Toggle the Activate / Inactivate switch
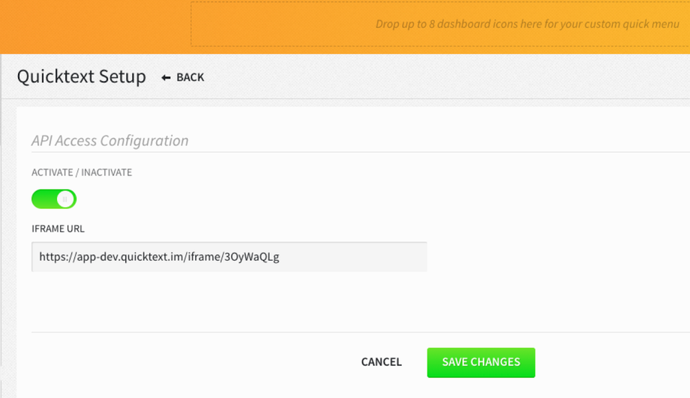 (x=54, y=199)
